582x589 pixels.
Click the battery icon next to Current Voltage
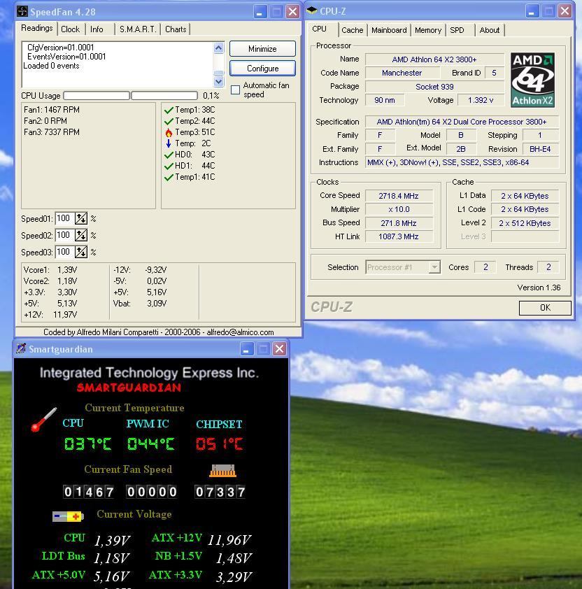(68, 516)
